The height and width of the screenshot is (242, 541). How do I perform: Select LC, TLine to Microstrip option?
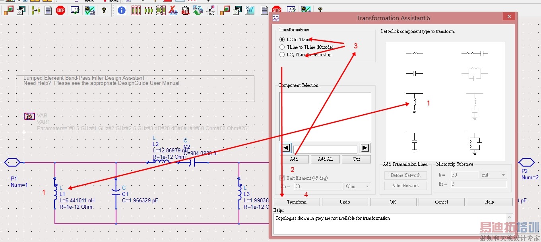point(282,55)
